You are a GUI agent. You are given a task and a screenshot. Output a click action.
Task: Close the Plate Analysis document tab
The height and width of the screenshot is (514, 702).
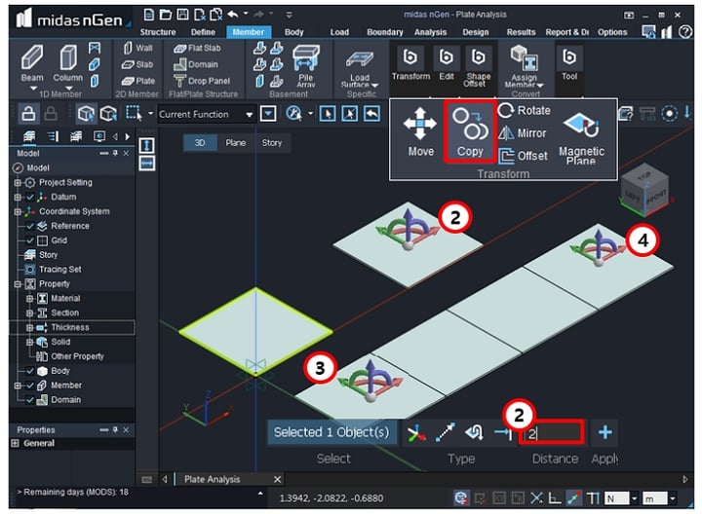point(277,479)
